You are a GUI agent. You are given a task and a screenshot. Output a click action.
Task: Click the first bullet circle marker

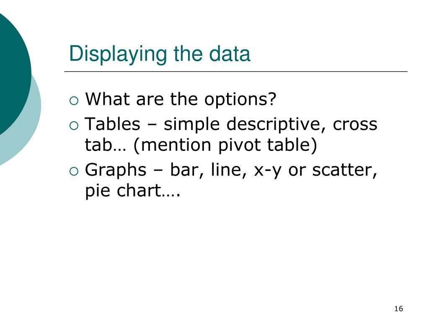74,101
